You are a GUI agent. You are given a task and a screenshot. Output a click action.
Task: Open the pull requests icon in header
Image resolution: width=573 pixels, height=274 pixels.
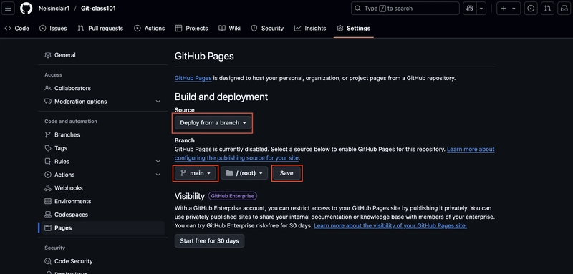coord(547,8)
